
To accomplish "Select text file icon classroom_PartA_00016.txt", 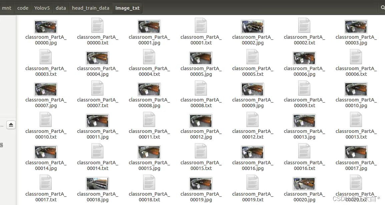I will click(x=304, y=151).
